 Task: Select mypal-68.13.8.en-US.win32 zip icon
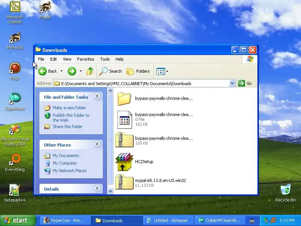(x=124, y=182)
